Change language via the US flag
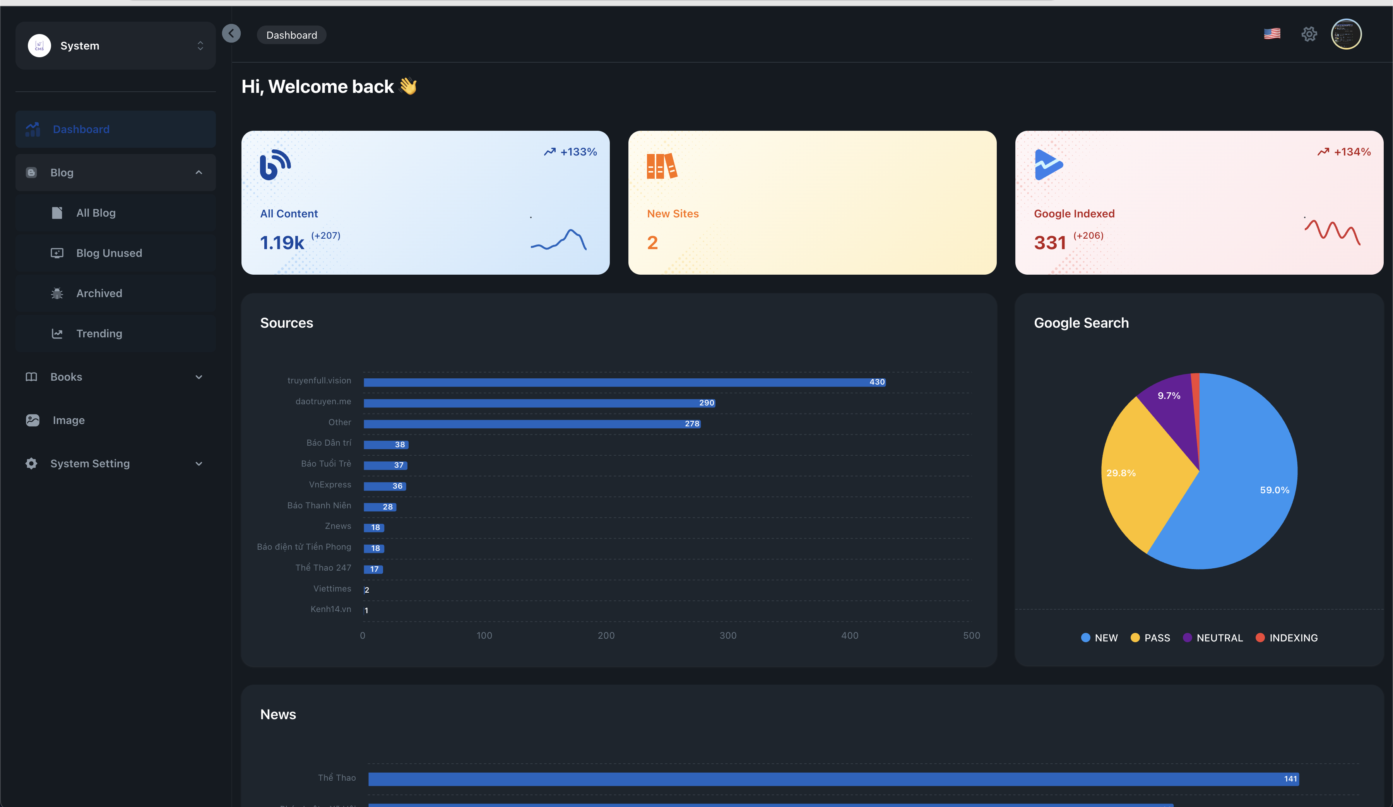This screenshot has width=1393, height=807. pyautogui.click(x=1272, y=34)
